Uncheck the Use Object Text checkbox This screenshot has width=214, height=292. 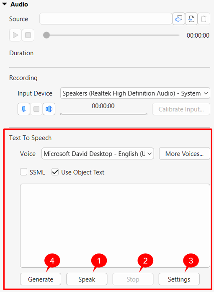pos(55,172)
